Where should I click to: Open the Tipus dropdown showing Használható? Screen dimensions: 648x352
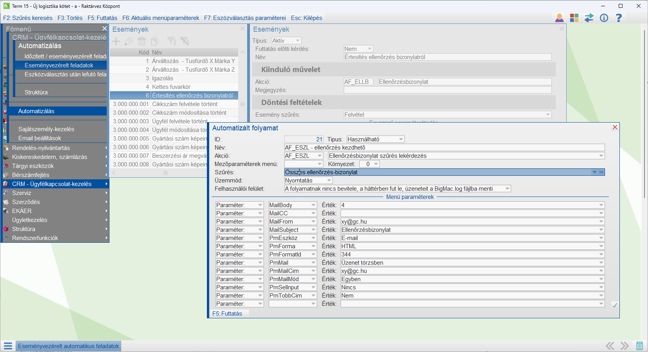401,139
